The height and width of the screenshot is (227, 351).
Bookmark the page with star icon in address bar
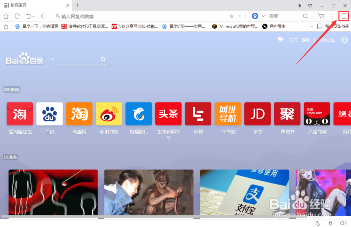[232, 16]
